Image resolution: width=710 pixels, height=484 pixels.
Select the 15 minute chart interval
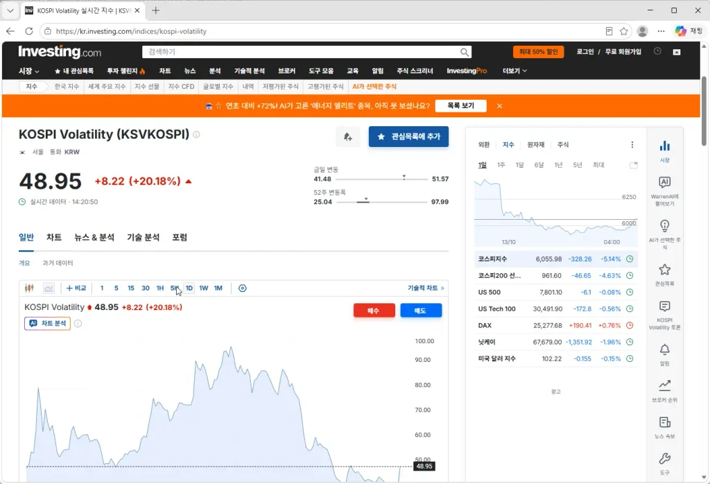[x=131, y=288]
